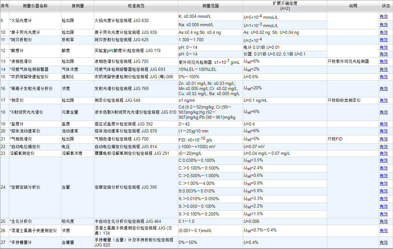Screen dimensions: 393x249
Task: Click the (1~25)g/10 min range cell
Action: (x=210, y=131)
